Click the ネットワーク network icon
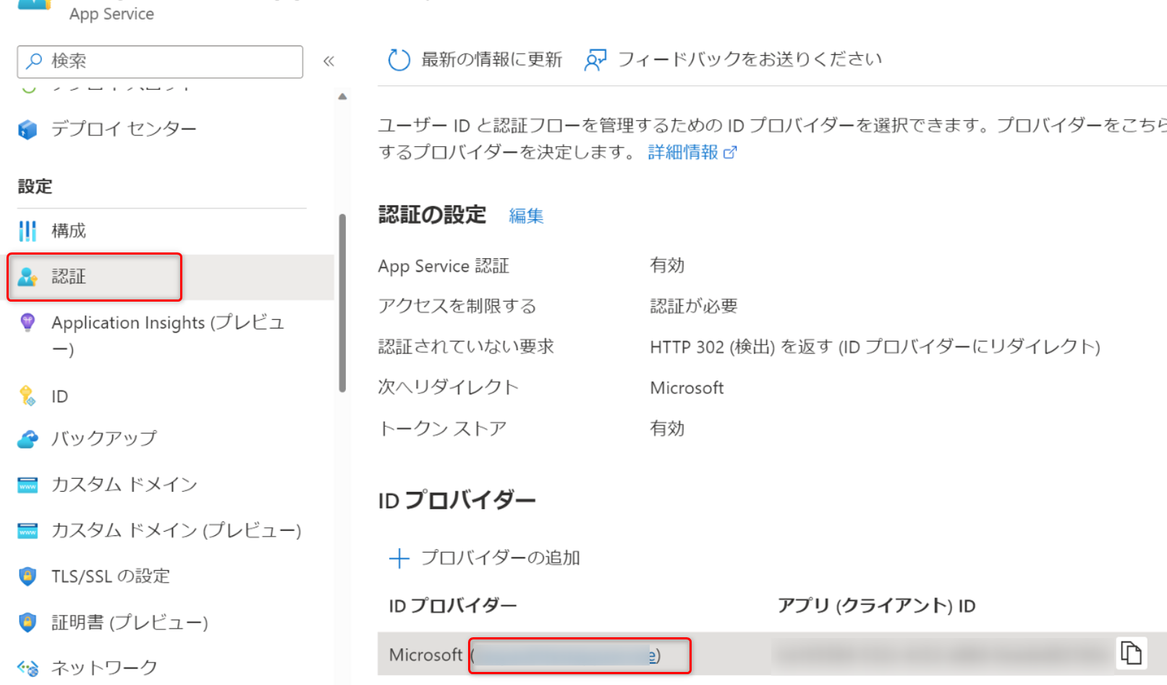Image resolution: width=1167 pixels, height=685 pixels. click(27, 668)
